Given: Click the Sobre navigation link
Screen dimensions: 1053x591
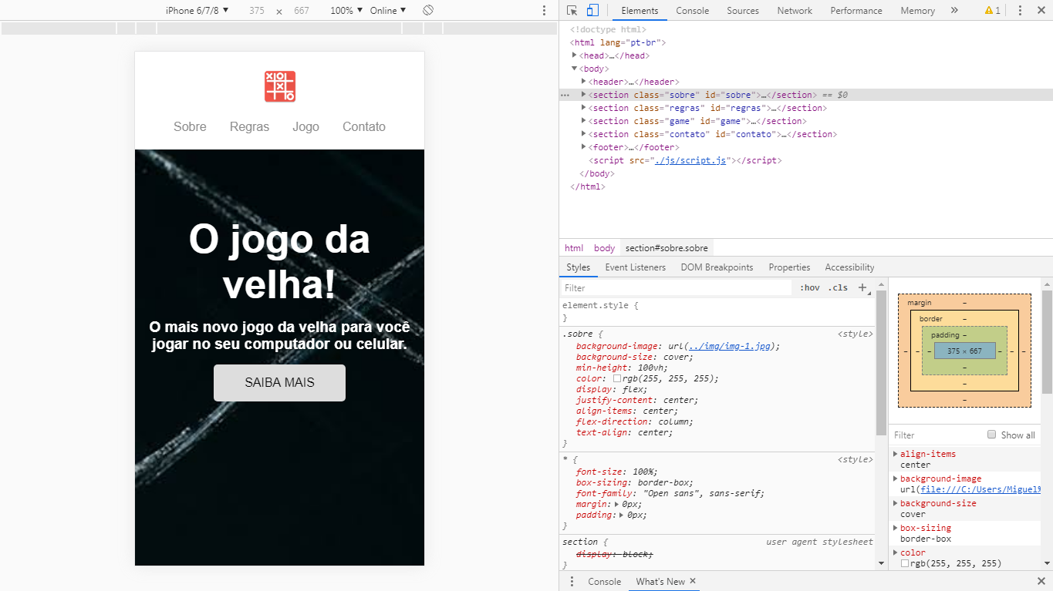Looking at the screenshot, I should [x=190, y=126].
